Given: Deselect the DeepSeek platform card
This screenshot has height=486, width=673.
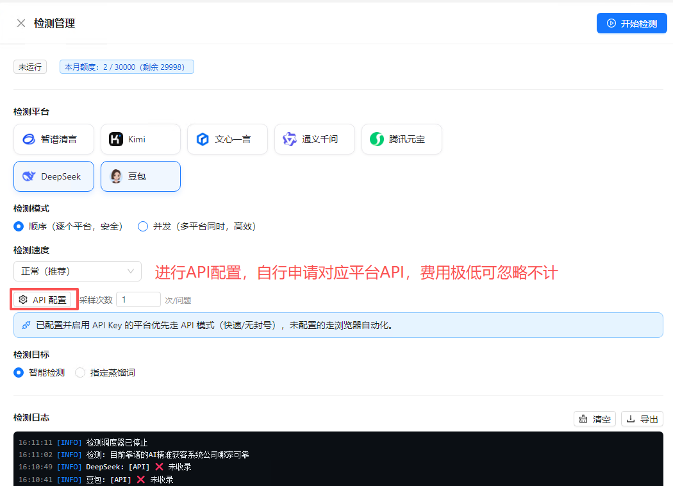Looking at the screenshot, I should pos(54,176).
